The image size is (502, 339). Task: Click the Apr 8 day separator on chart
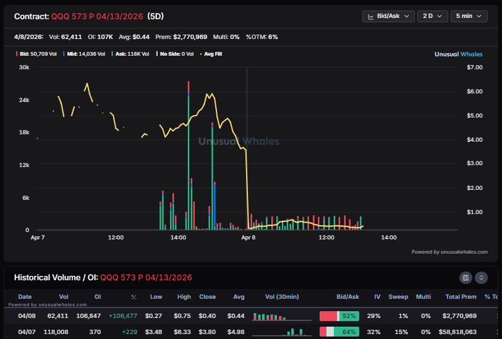click(x=247, y=148)
